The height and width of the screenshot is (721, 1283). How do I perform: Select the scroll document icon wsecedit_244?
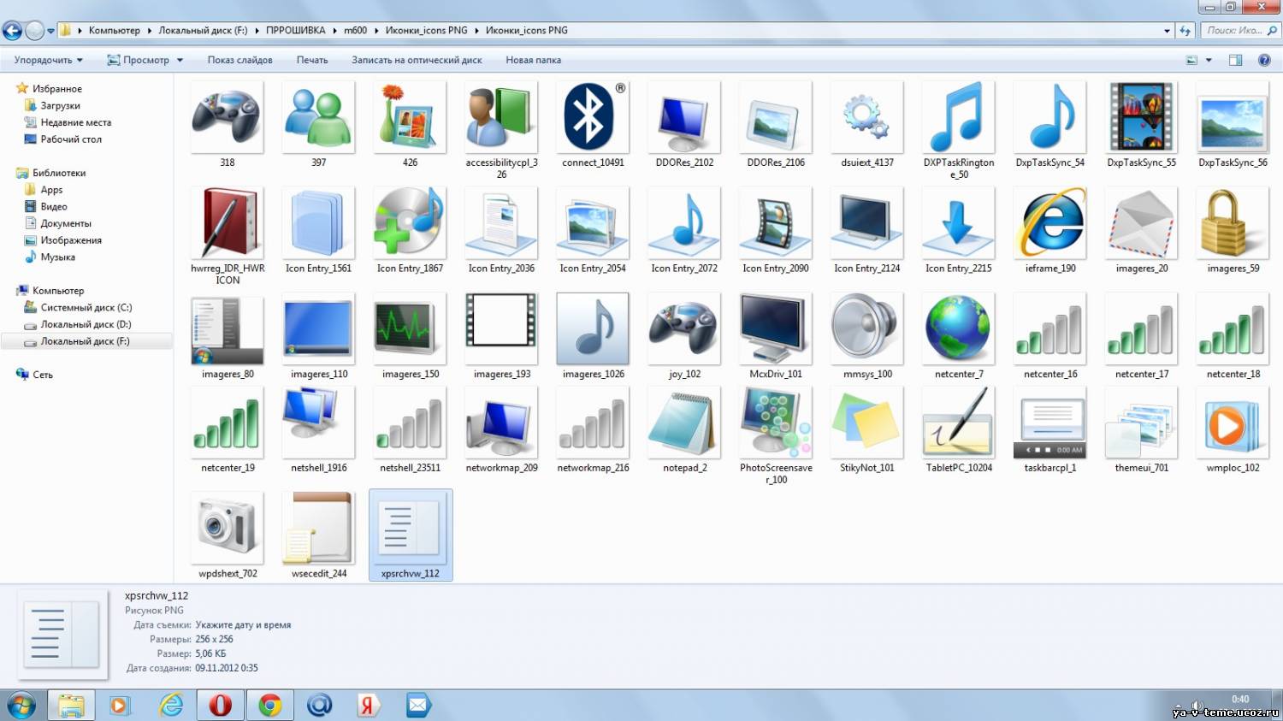tap(318, 529)
